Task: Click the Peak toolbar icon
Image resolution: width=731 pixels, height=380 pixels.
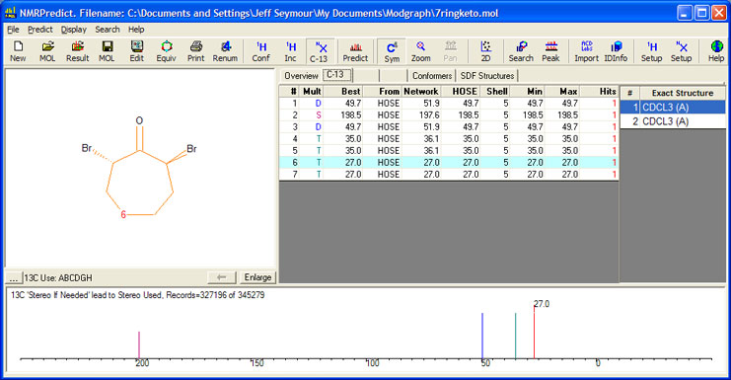Action: 550,51
